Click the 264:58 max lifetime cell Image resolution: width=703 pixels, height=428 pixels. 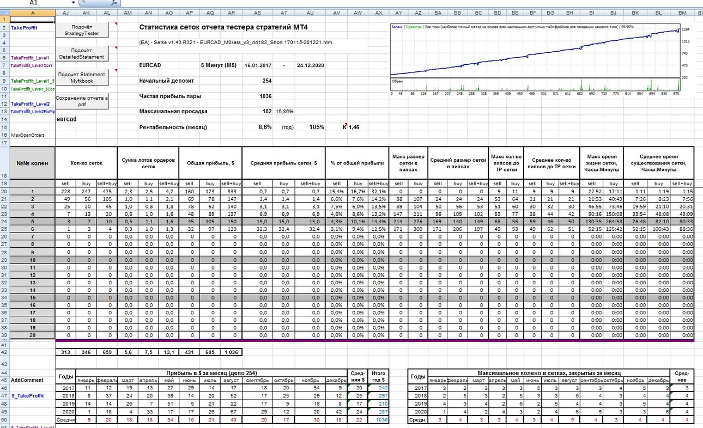tap(613, 222)
